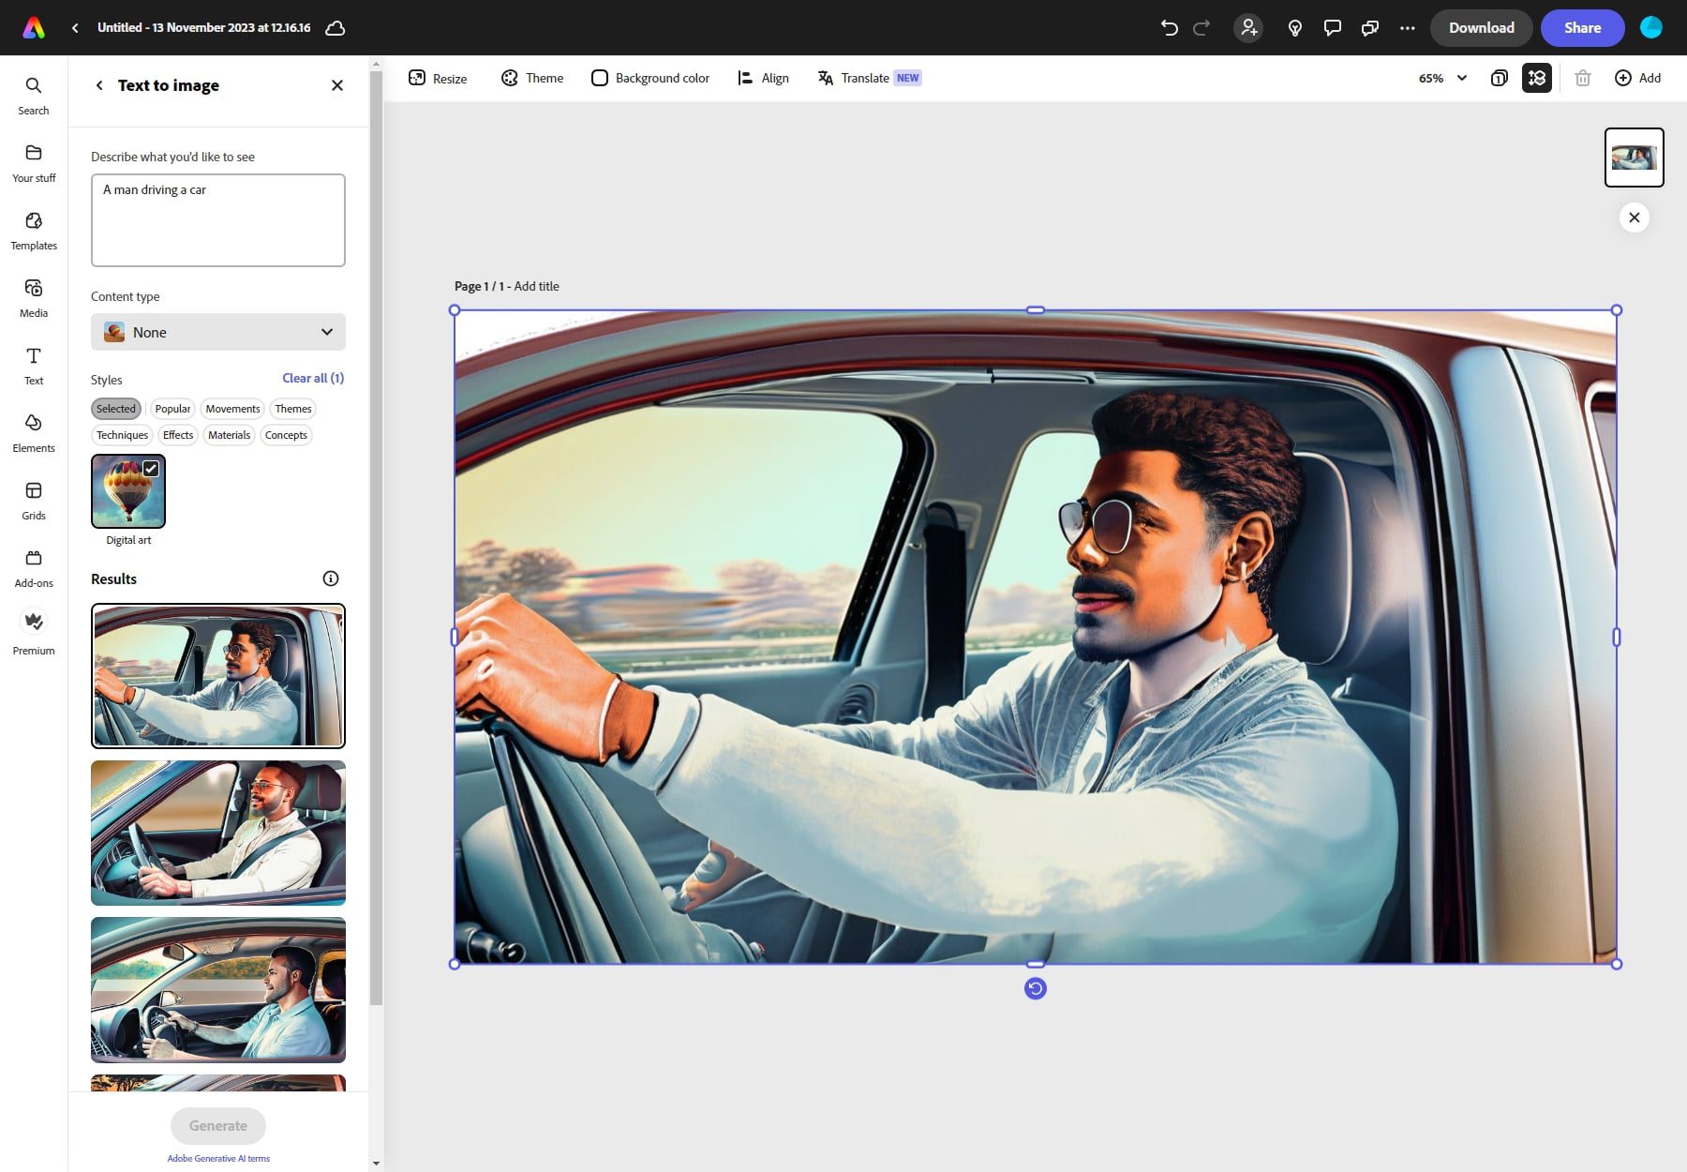Click the Undo icon in the top bar

[x=1168, y=27]
